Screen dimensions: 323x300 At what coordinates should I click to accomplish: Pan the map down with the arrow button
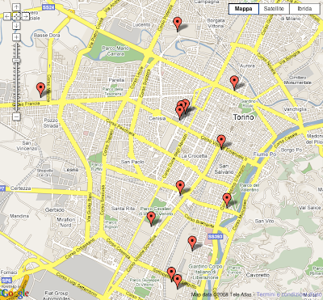pos(16,26)
